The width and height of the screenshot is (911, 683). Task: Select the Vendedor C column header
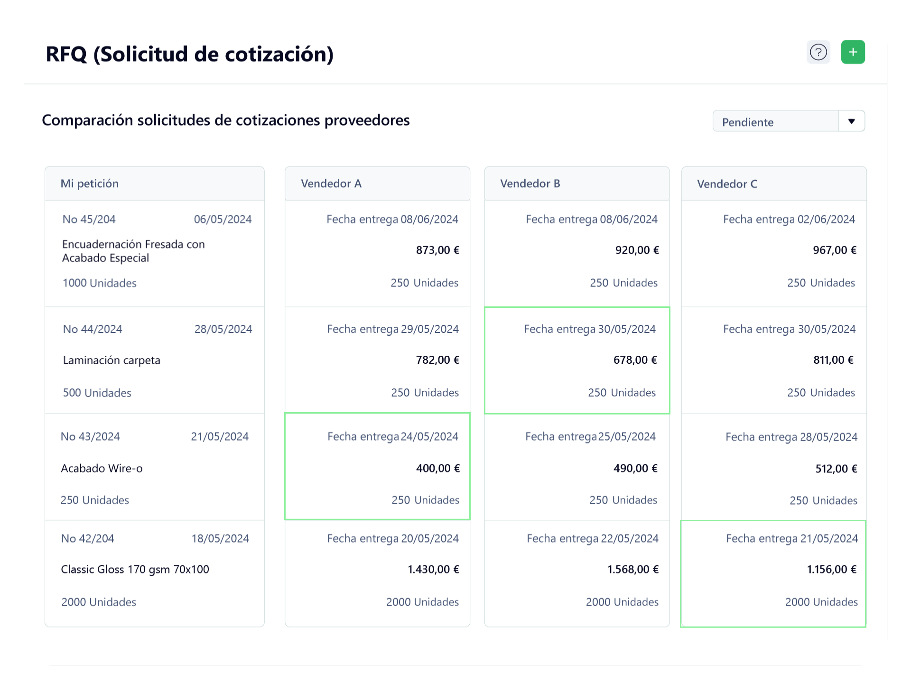(774, 184)
